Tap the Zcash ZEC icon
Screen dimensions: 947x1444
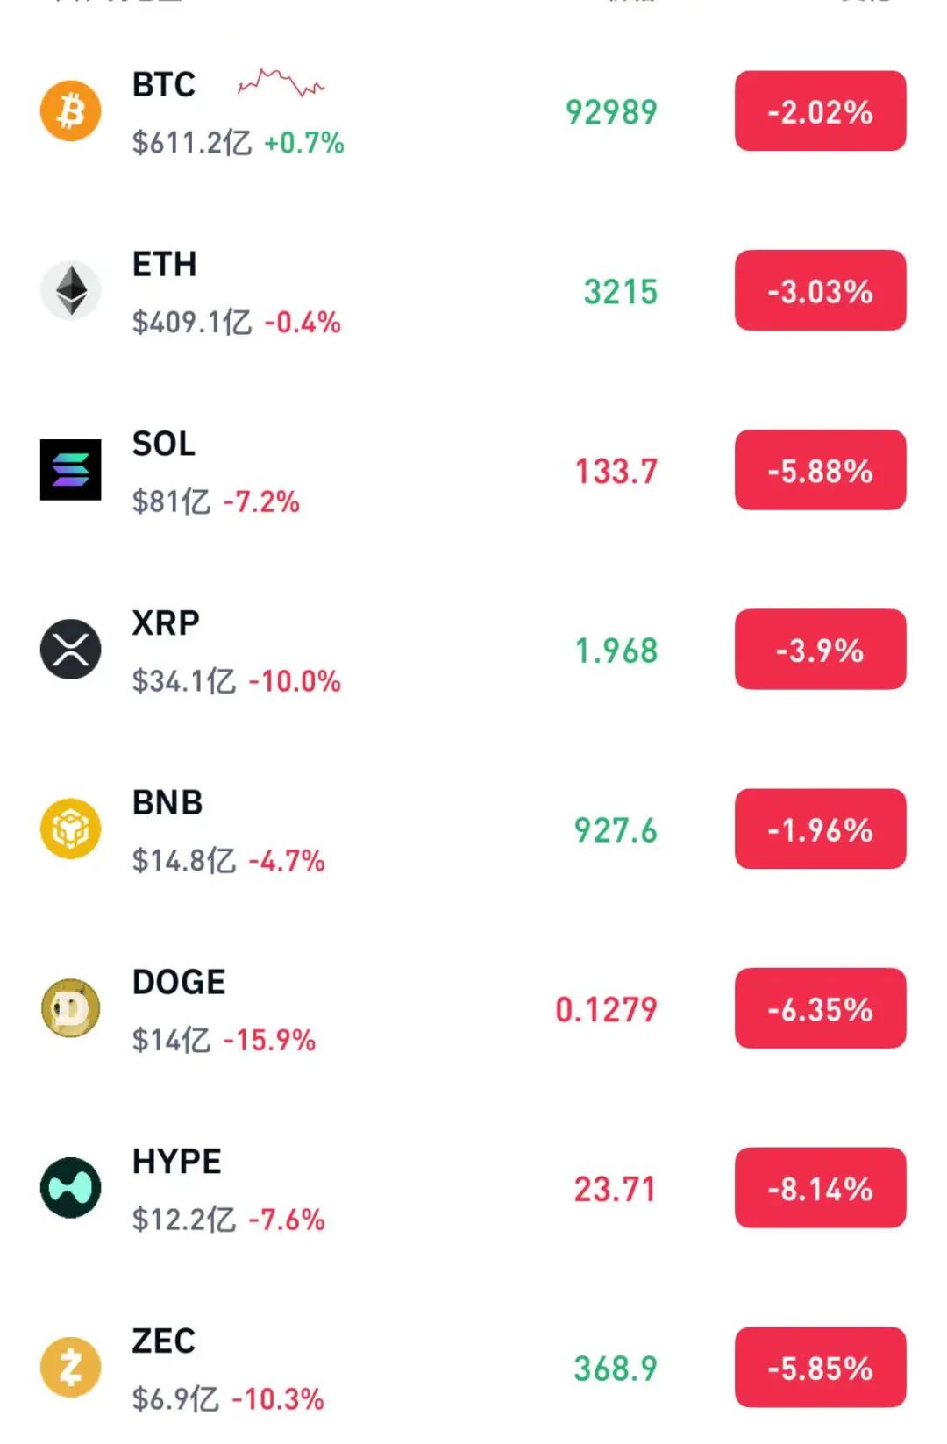(71, 1367)
